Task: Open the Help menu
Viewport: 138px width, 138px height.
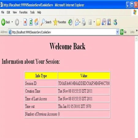Action: (39, 12)
